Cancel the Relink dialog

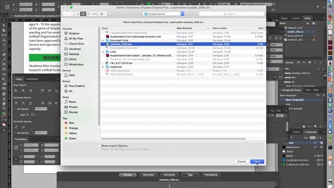(241, 161)
